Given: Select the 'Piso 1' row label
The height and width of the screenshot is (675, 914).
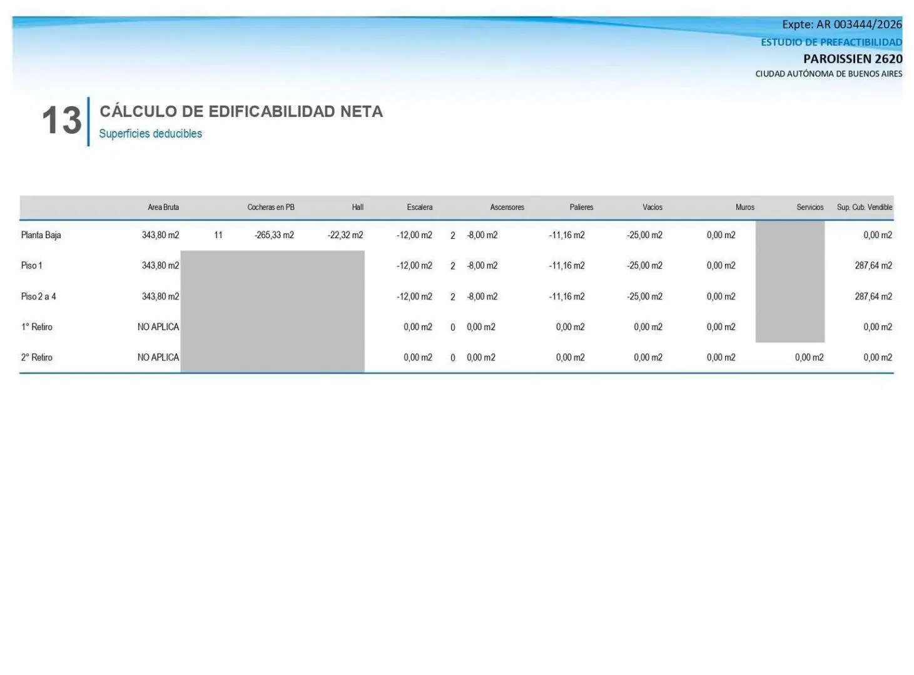Looking at the screenshot, I should tap(32, 266).
